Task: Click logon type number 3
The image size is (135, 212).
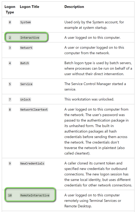Action: (10, 48)
